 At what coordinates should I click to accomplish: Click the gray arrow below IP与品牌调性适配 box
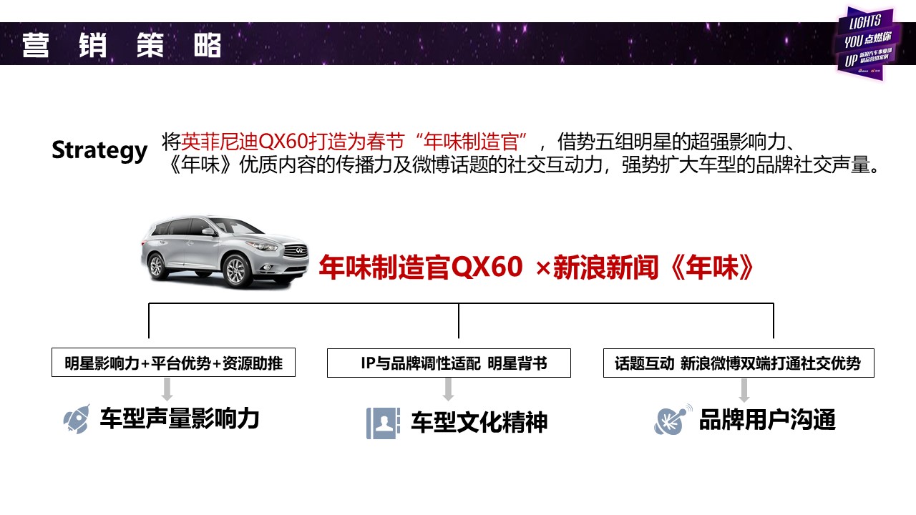click(449, 389)
